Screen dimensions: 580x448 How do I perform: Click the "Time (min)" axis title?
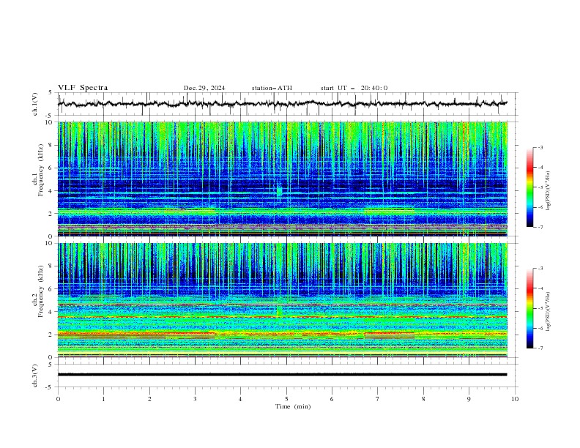pos(293,406)
